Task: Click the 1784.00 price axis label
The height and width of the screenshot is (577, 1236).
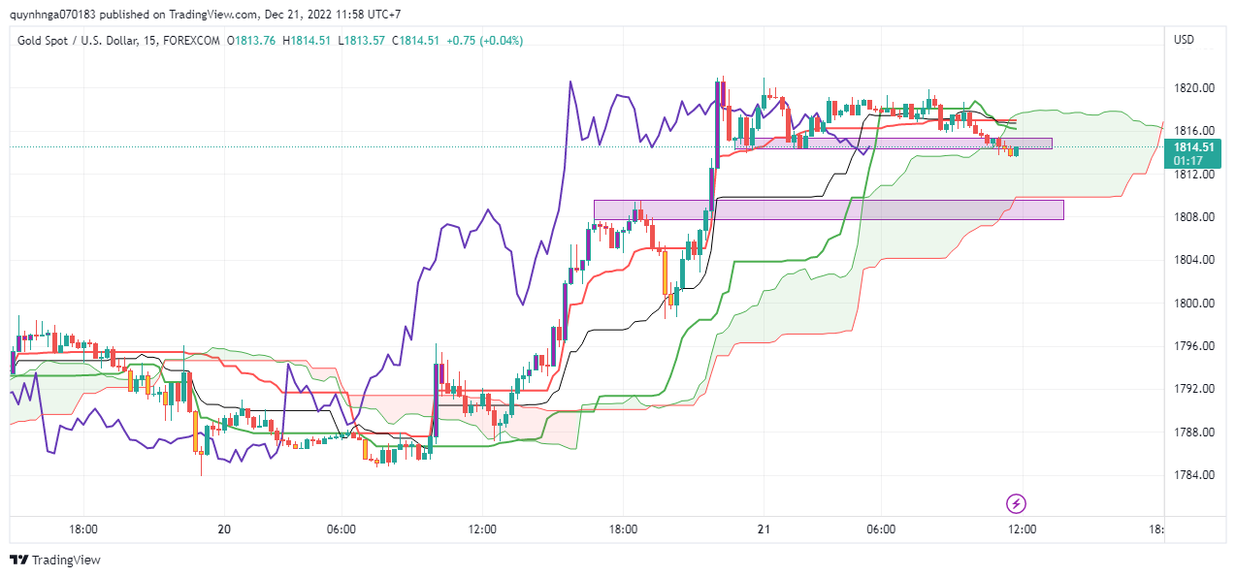Action: tap(1194, 474)
